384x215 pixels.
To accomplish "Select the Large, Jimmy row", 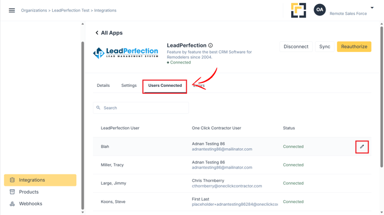I will [x=232, y=183].
